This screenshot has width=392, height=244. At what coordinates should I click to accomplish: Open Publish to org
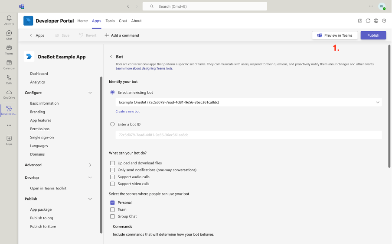click(42, 218)
